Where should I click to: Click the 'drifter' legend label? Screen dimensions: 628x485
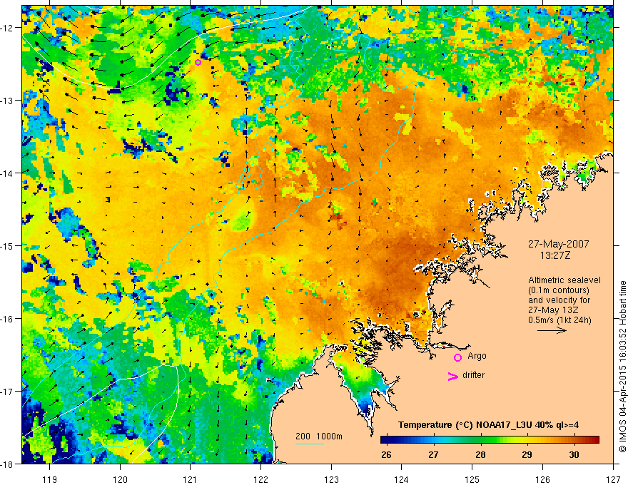click(x=473, y=375)
